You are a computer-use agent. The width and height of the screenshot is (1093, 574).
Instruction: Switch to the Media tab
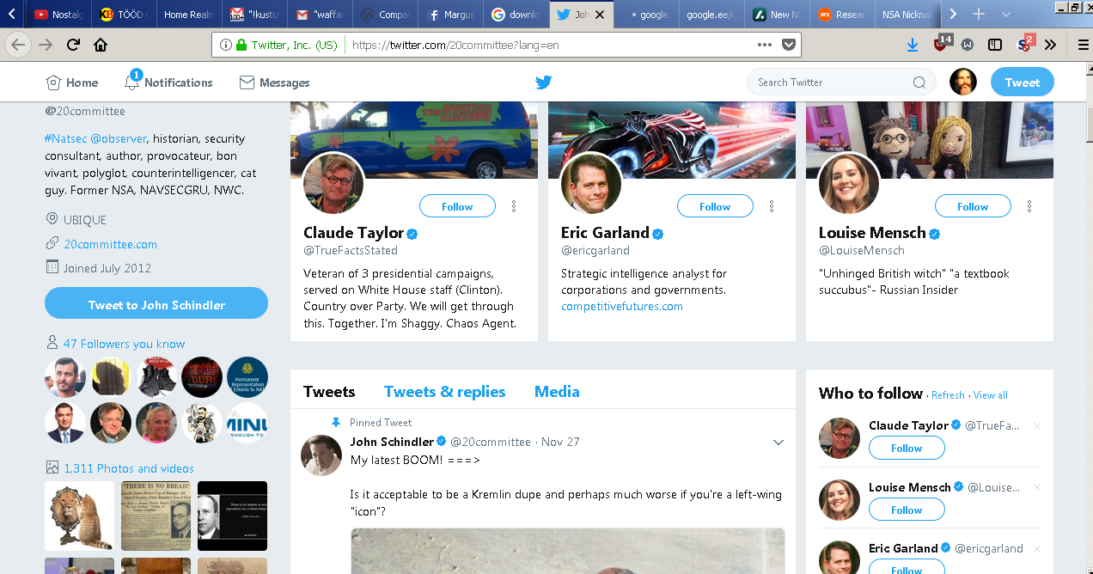tap(557, 392)
